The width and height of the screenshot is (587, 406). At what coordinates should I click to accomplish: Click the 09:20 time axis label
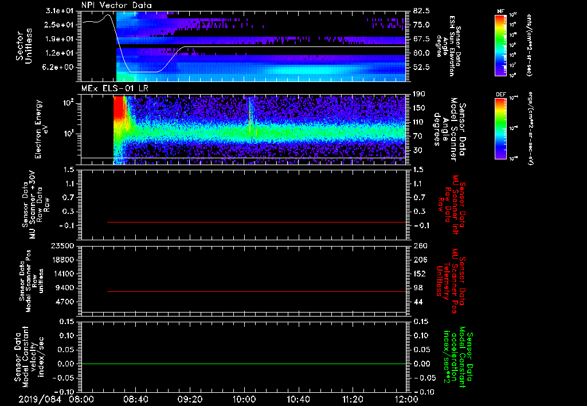190,399
